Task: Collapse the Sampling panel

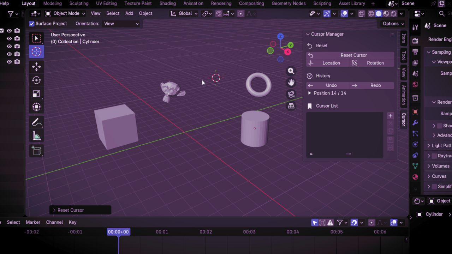Action: [x=429, y=52]
